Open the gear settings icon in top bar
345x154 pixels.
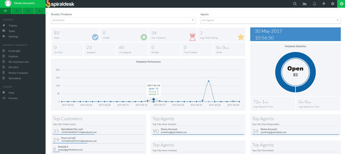(333, 4)
